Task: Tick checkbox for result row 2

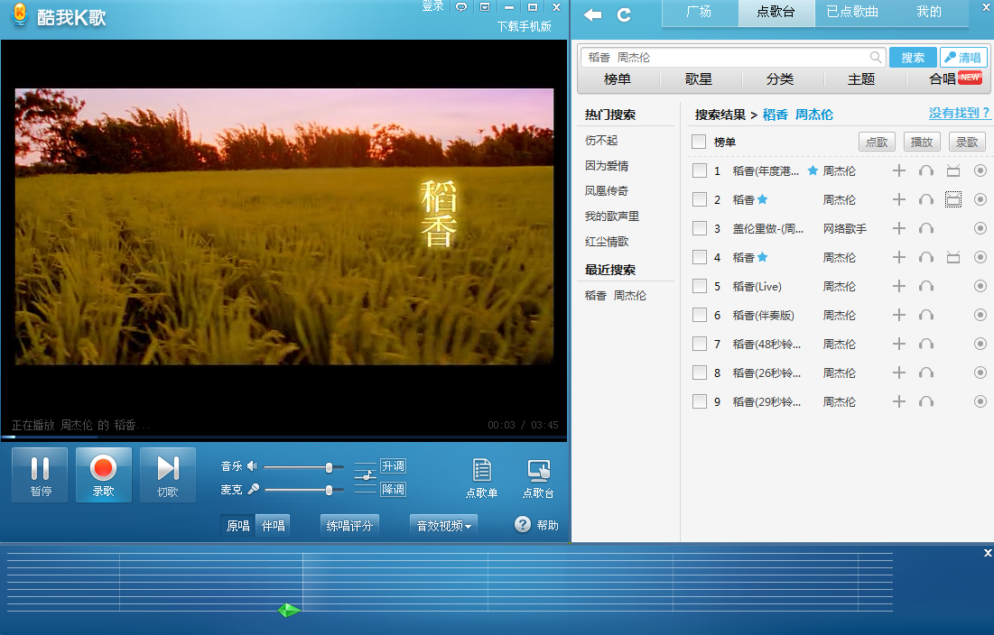Action: 699,199
